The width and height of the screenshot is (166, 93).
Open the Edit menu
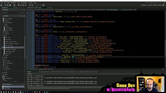coord(5,3)
